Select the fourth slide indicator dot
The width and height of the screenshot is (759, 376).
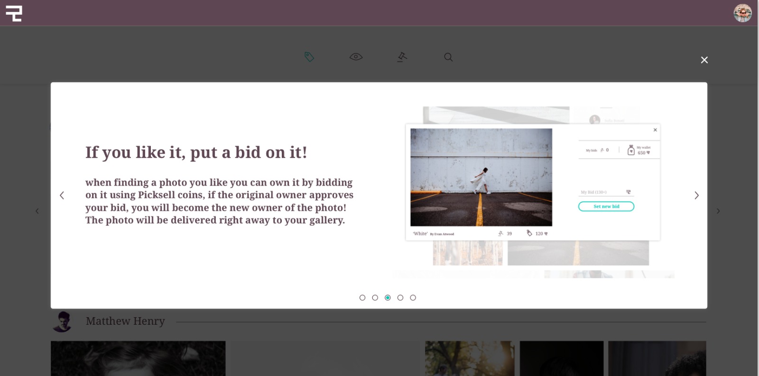point(400,298)
